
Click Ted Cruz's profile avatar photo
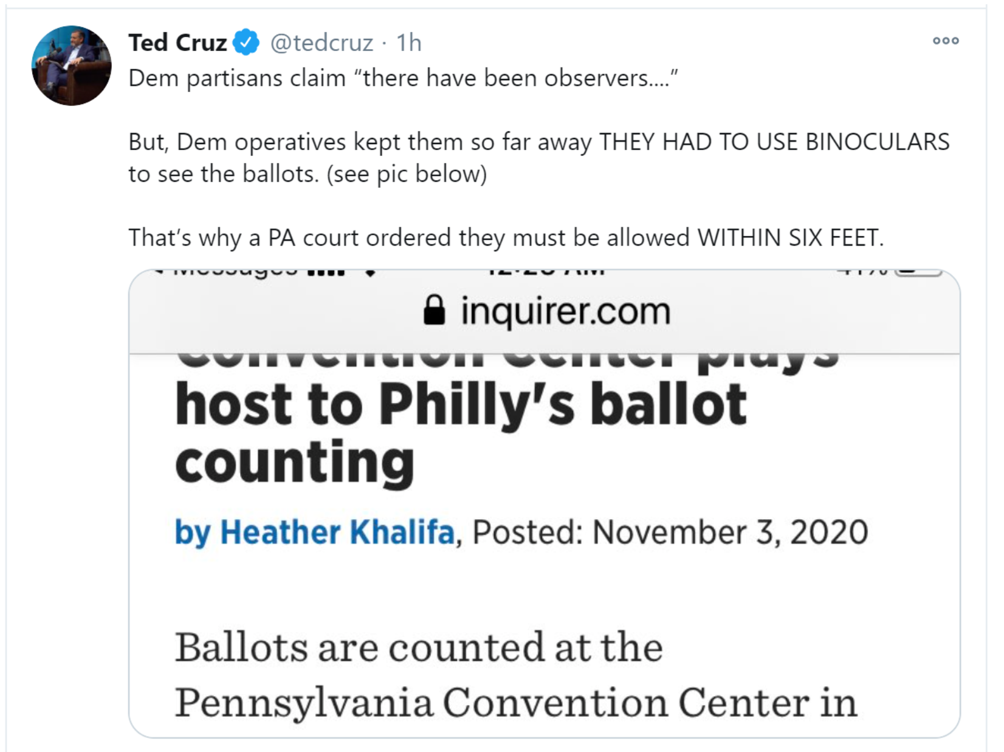coord(71,66)
